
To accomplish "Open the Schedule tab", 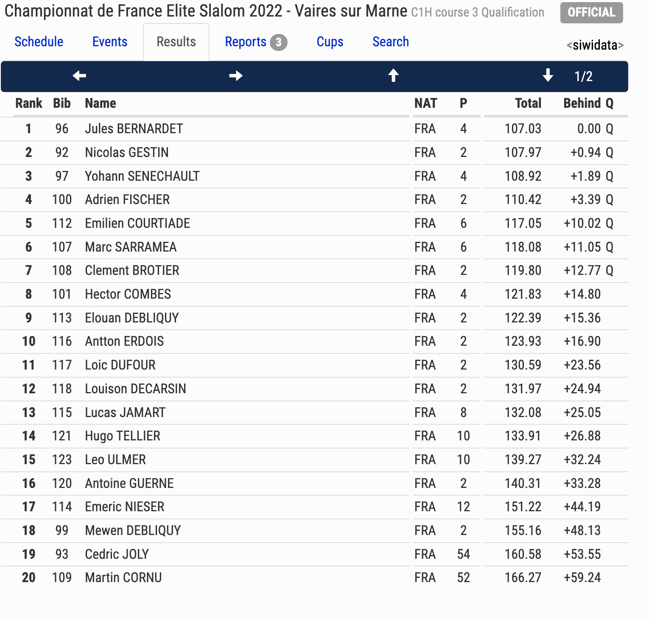I will pyautogui.click(x=39, y=42).
